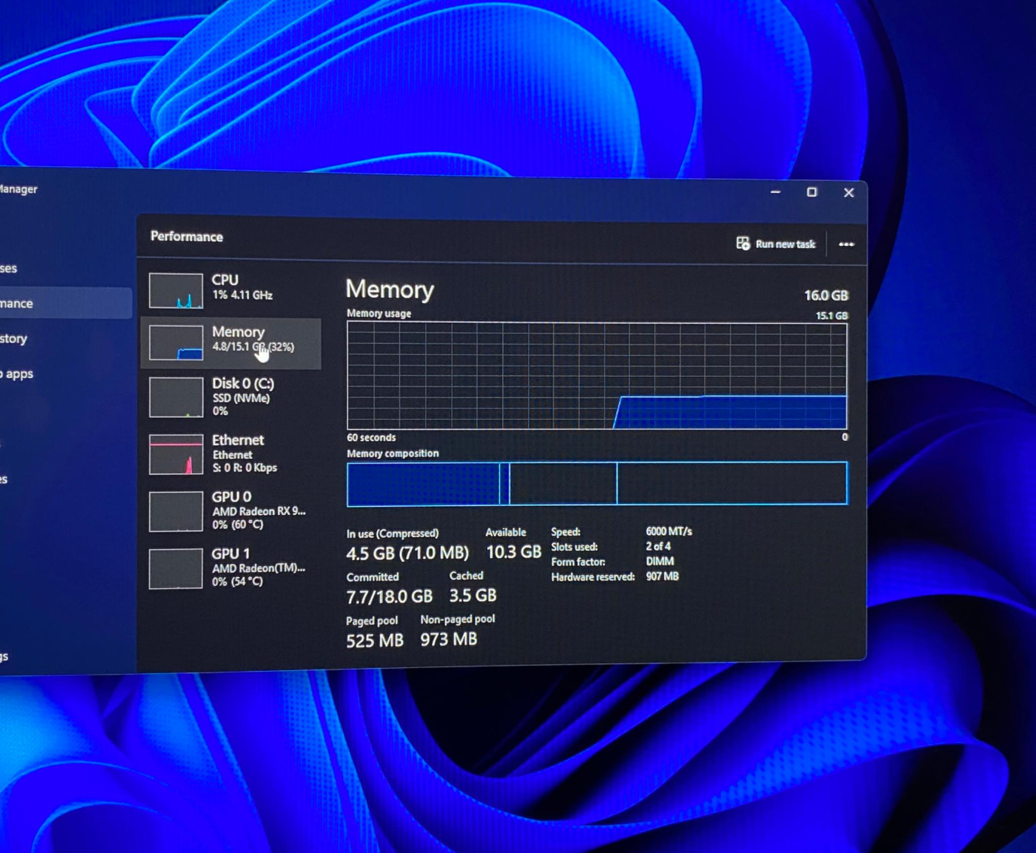This screenshot has width=1036, height=853.
Task: Open the App history sidebar item
Action: click(x=13, y=339)
